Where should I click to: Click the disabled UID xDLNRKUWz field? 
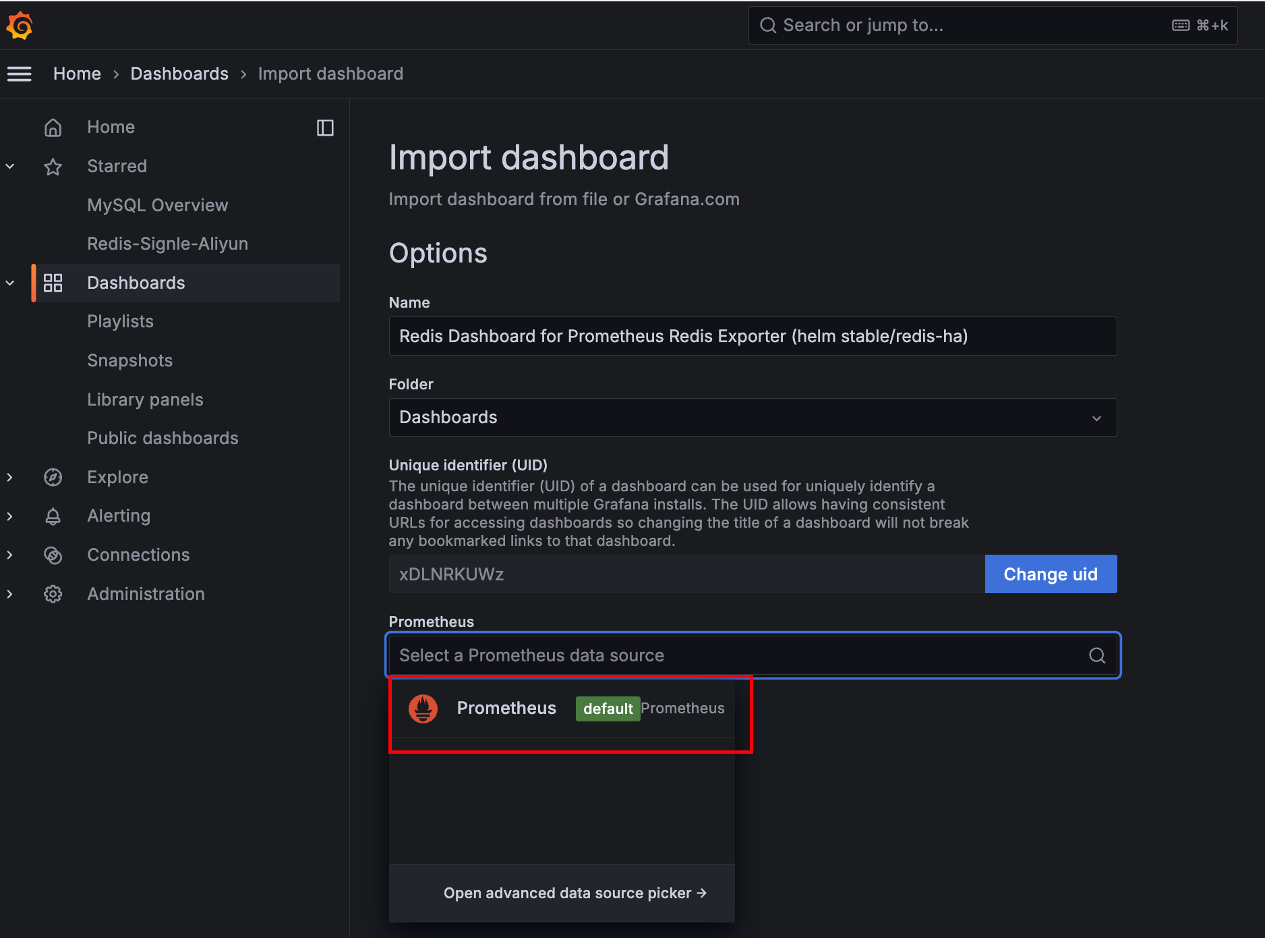(686, 574)
